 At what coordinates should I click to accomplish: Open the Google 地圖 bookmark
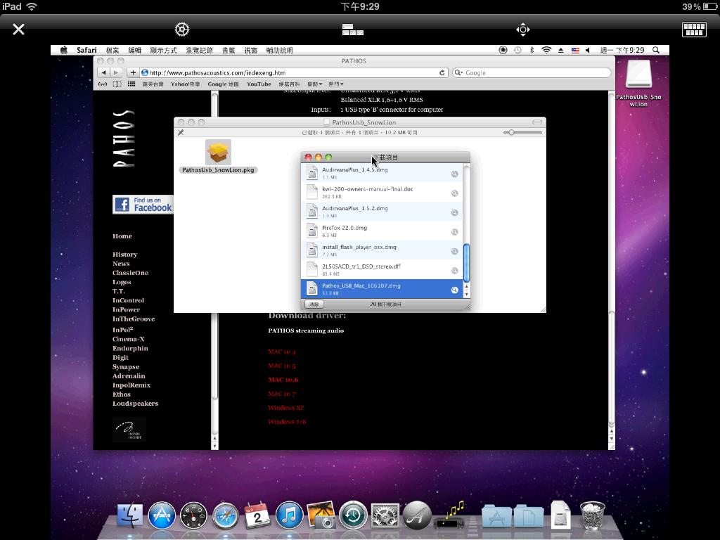223,84
